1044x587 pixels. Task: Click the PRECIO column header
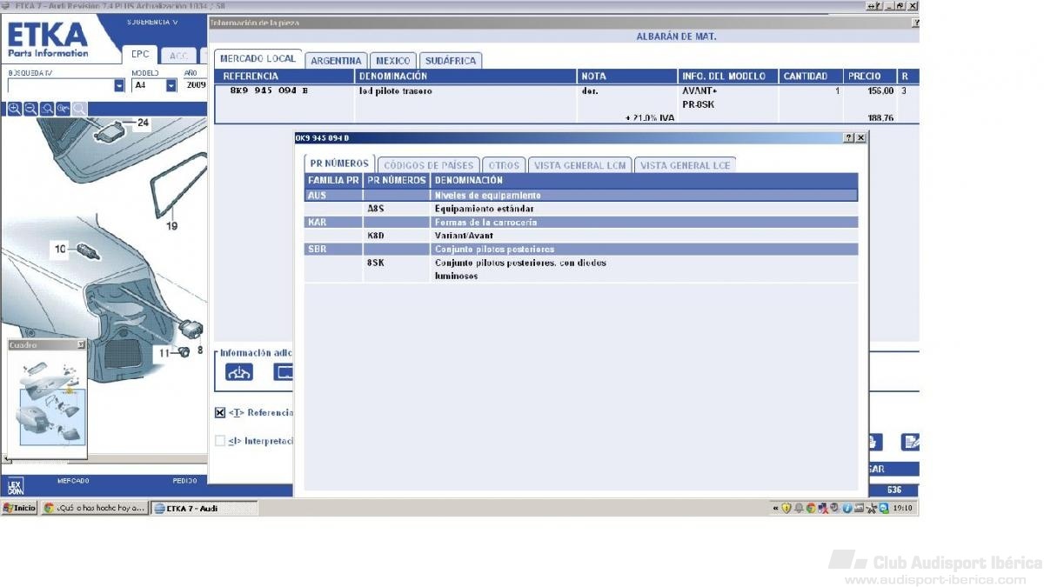point(870,77)
